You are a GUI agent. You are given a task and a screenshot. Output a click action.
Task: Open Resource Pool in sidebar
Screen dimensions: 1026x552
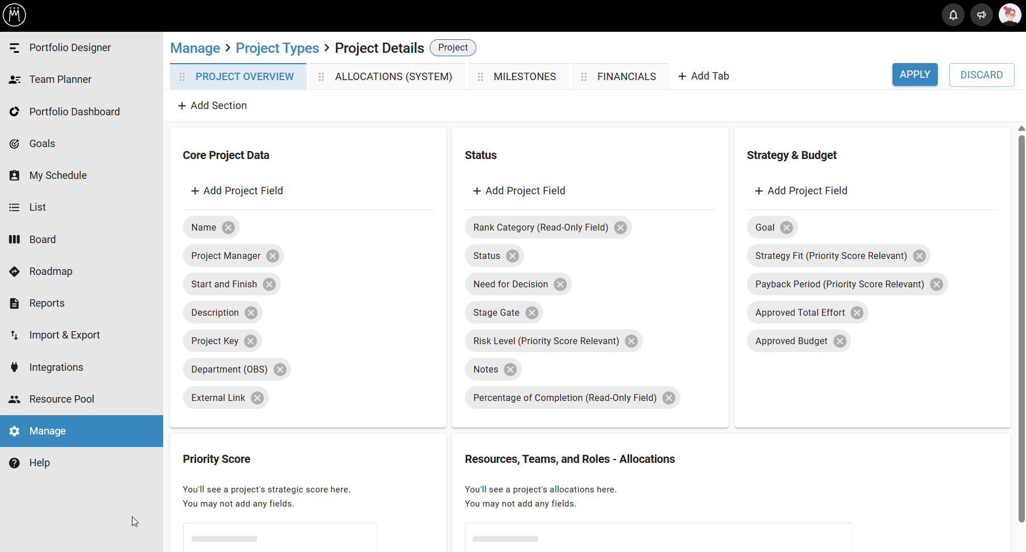point(81,399)
